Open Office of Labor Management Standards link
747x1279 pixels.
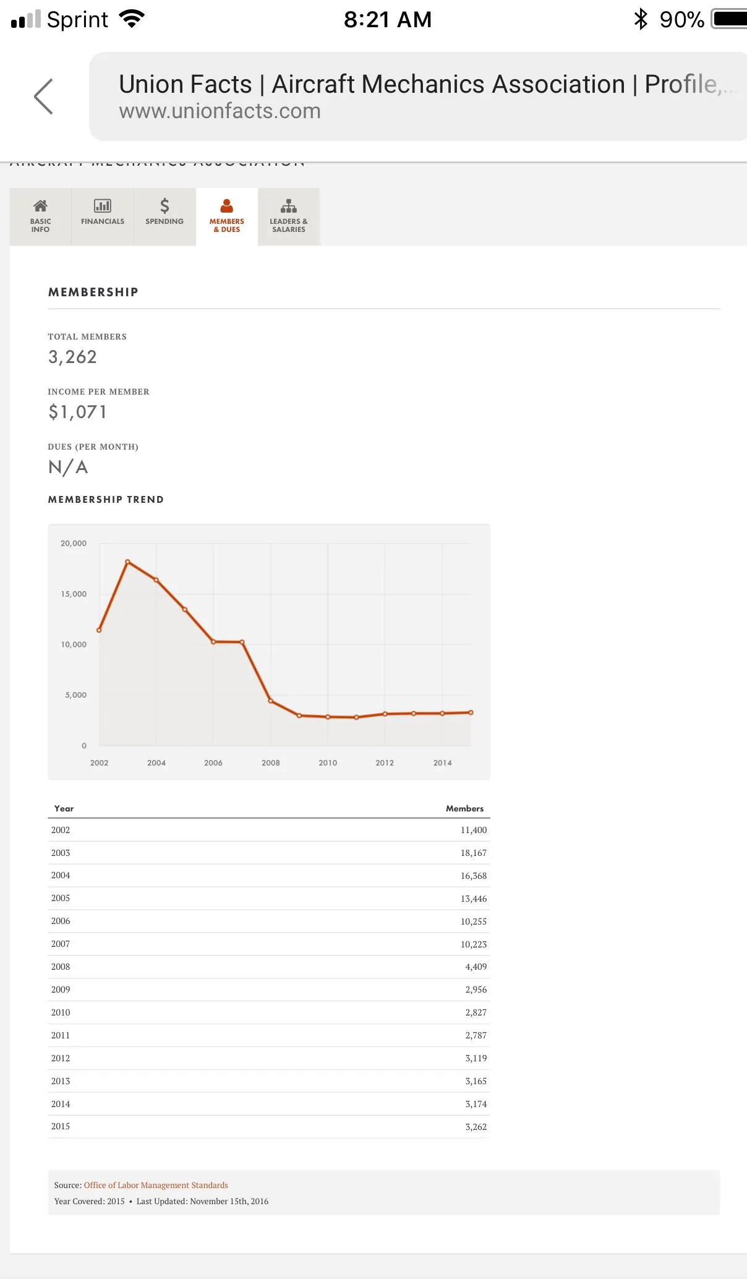(x=156, y=1185)
